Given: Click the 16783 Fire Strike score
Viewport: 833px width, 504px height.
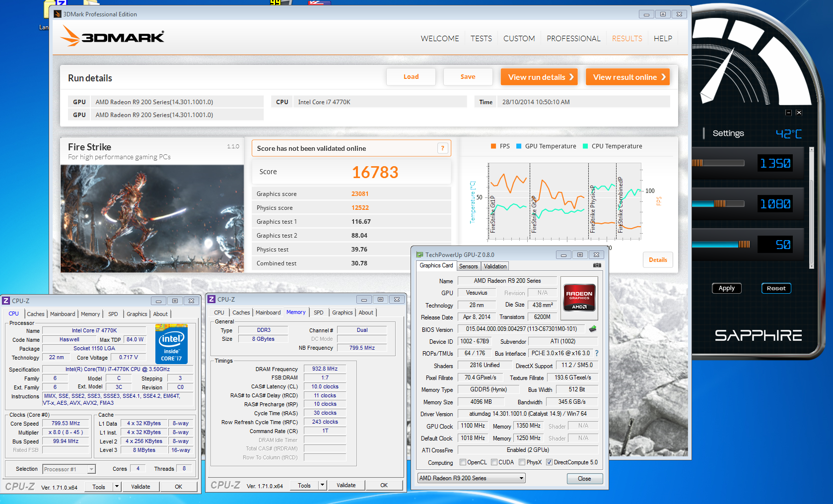Looking at the screenshot, I should [375, 172].
